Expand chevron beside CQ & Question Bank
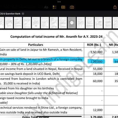This screenshot has width=118, height=118. (23, 14)
